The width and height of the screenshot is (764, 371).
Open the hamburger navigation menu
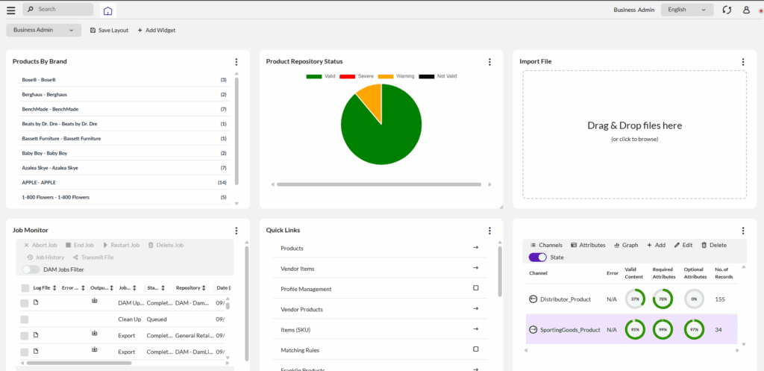tap(10, 10)
